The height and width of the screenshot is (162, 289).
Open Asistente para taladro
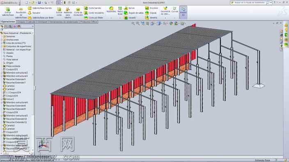coord(68,13)
